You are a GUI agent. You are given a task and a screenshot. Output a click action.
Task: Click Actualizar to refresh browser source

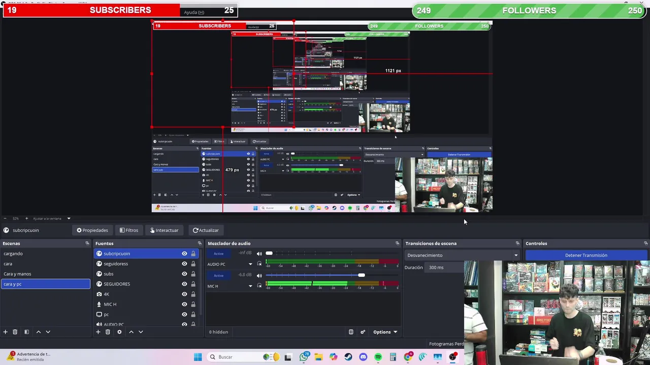206,230
